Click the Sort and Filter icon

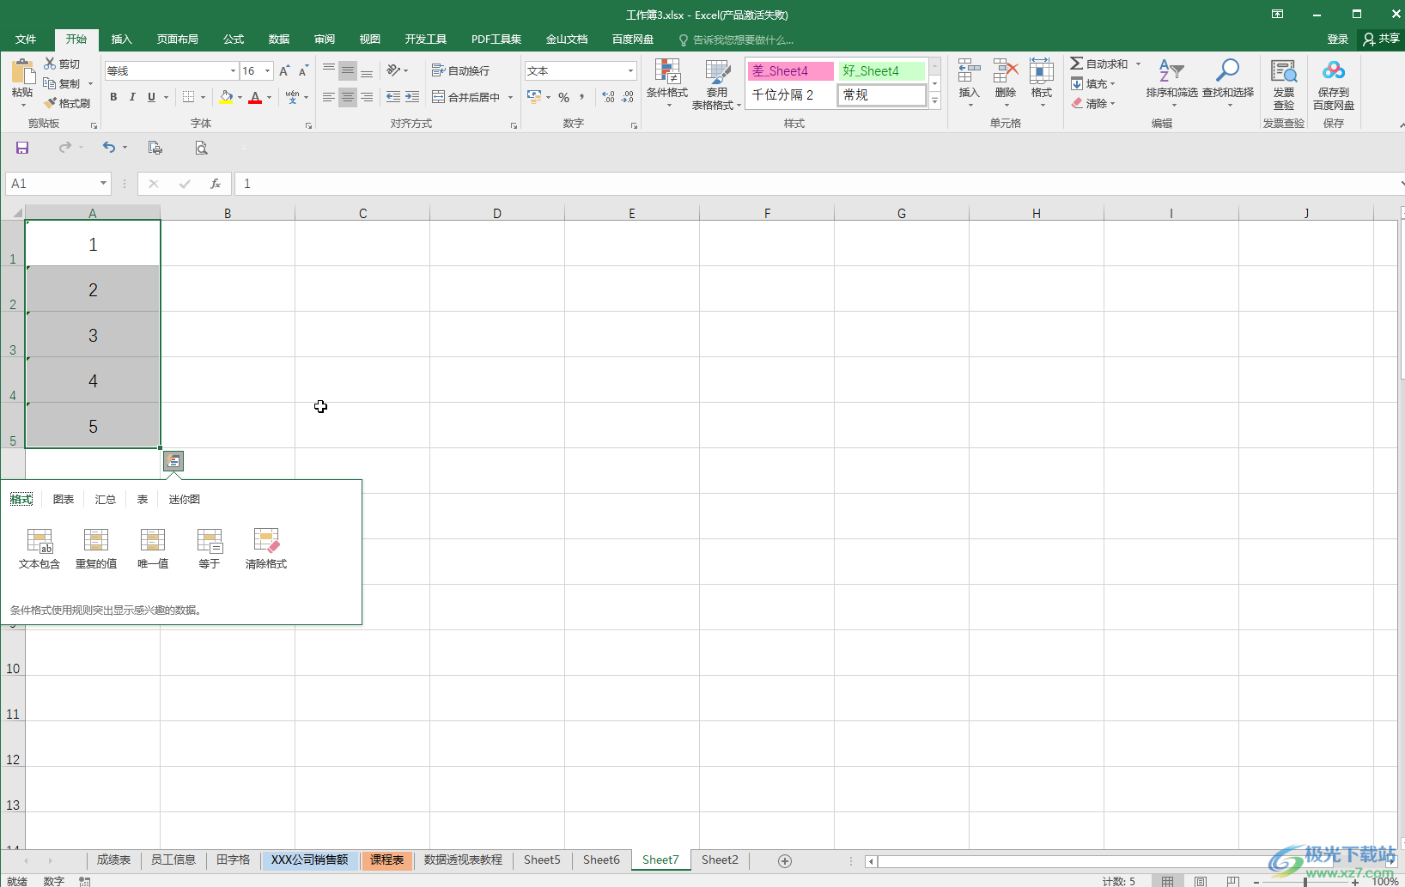point(1171,71)
